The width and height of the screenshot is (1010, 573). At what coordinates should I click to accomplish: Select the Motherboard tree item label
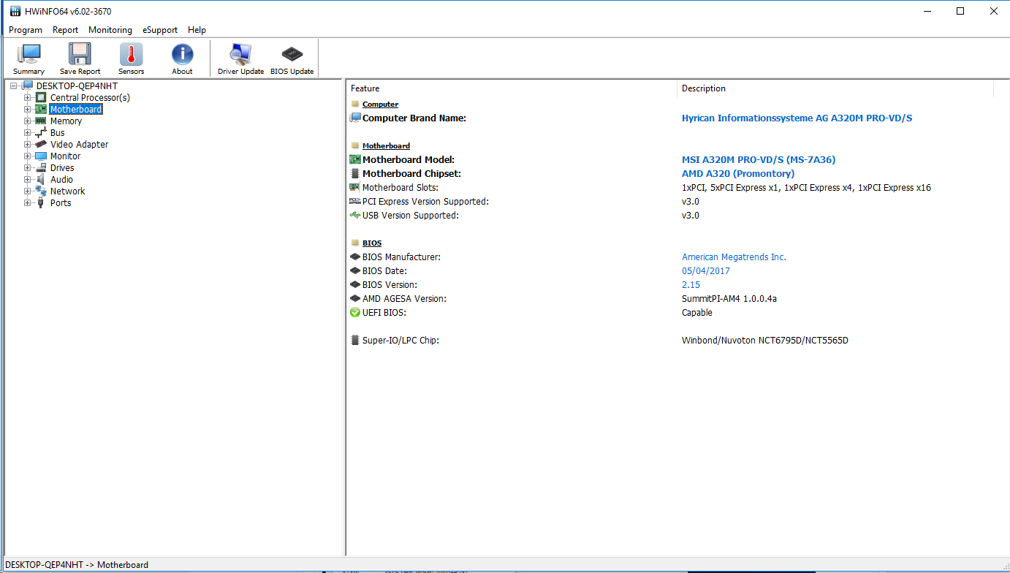pos(76,110)
